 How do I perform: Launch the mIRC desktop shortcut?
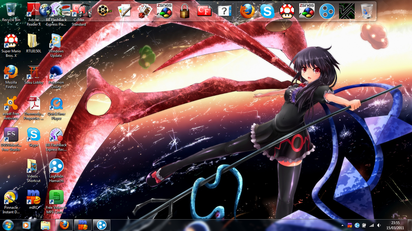pos(33,198)
